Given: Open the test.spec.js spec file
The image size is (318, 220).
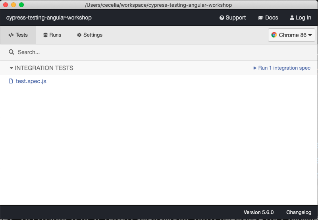Looking at the screenshot, I should tap(31, 81).
